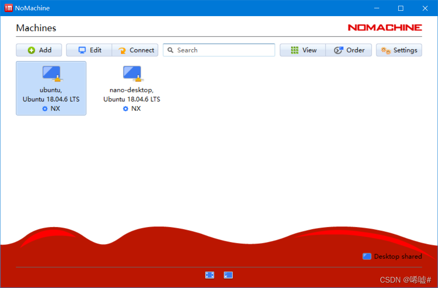438x288 pixels.
Task: Click the "nano-desktop, Ubuntu 18.04.6 LTS" label
Action: pyautogui.click(x=132, y=95)
